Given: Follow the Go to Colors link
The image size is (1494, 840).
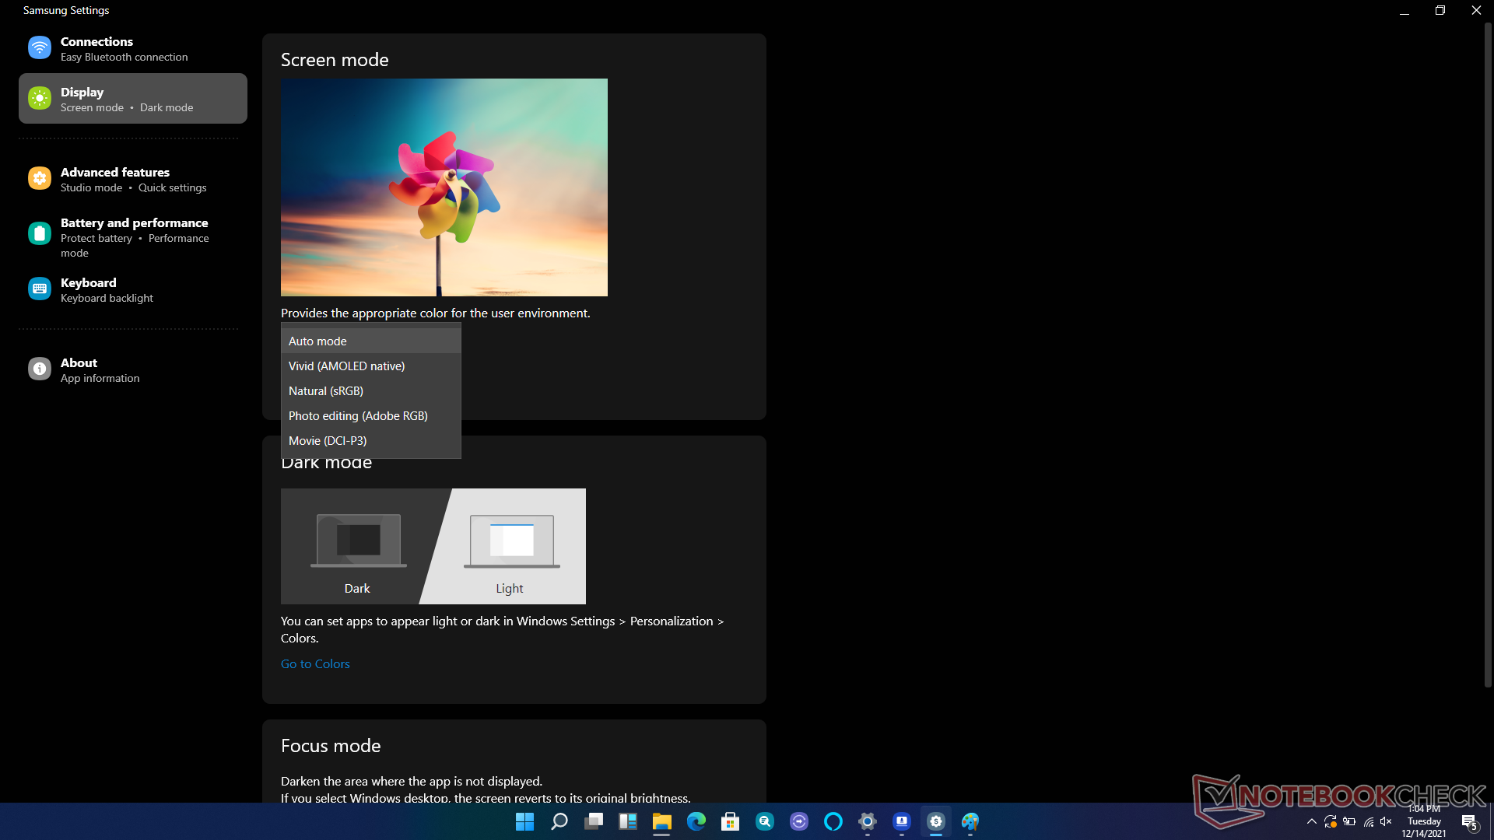Looking at the screenshot, I should pos(315,663).
